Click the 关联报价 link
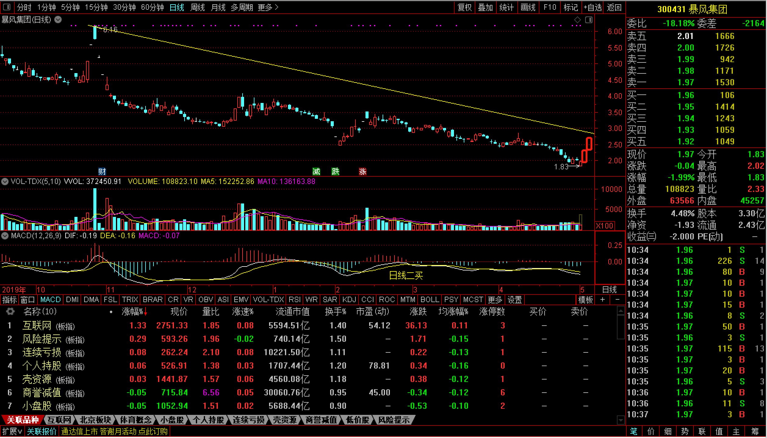The width and height of the screenshot is (767, 438). click(42, 432)
